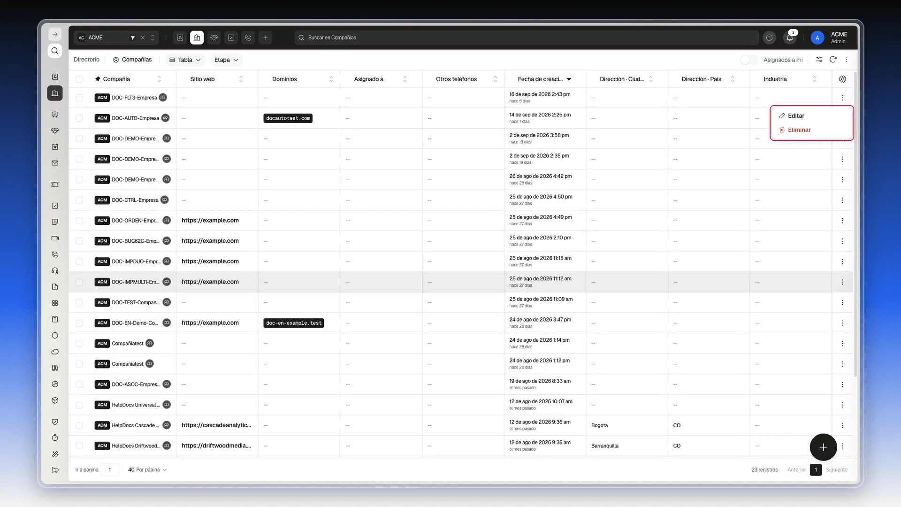The image size is (901, 507).
Task: Select all rows with header checkbox
Action: coord(79,79)
